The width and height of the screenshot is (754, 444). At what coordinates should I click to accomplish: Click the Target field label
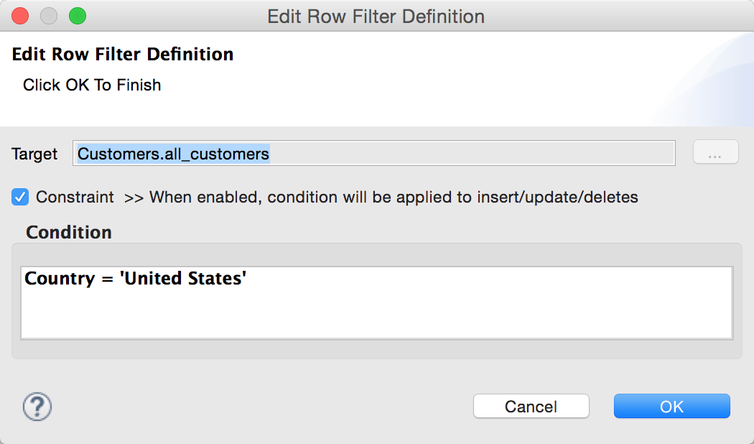[34, 153]
